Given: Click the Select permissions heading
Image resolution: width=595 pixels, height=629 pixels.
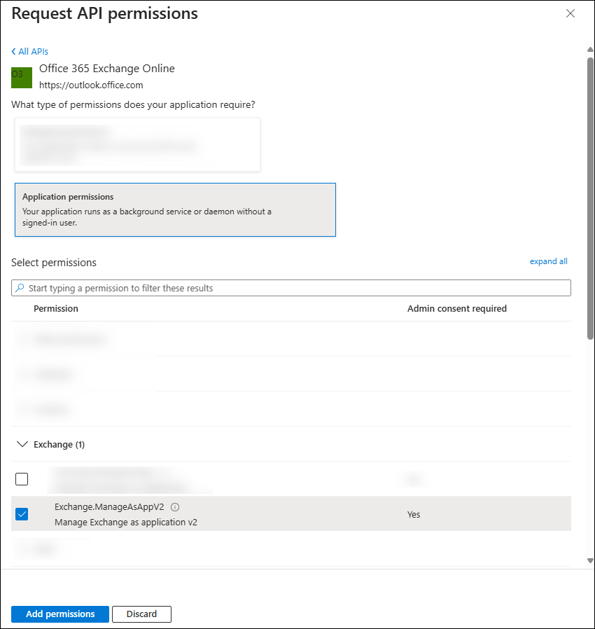Looking at the screenshot, I should pos(54,263).
